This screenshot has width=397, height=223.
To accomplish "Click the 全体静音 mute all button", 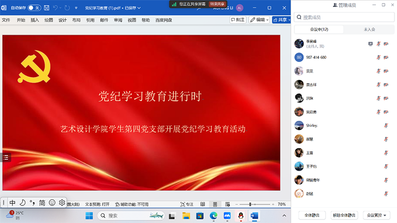I will pyautogui.click(x=312, y=215).
